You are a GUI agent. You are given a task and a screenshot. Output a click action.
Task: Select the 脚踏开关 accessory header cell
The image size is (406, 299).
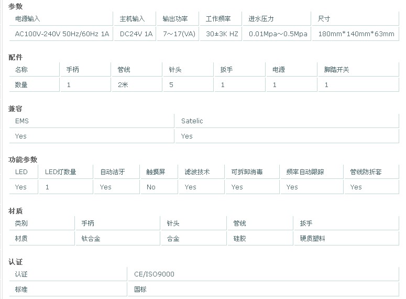click(x=358, y=69)
